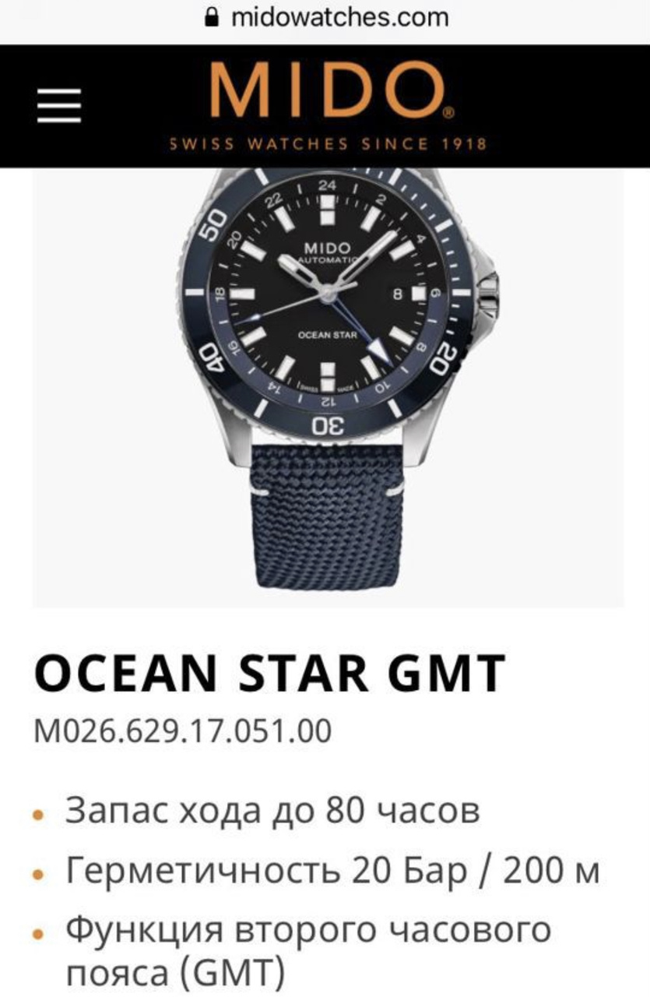This screenshot has height=997, width=650.
Task: Tap the lock icon in address bar
Action: click(209, 17)
